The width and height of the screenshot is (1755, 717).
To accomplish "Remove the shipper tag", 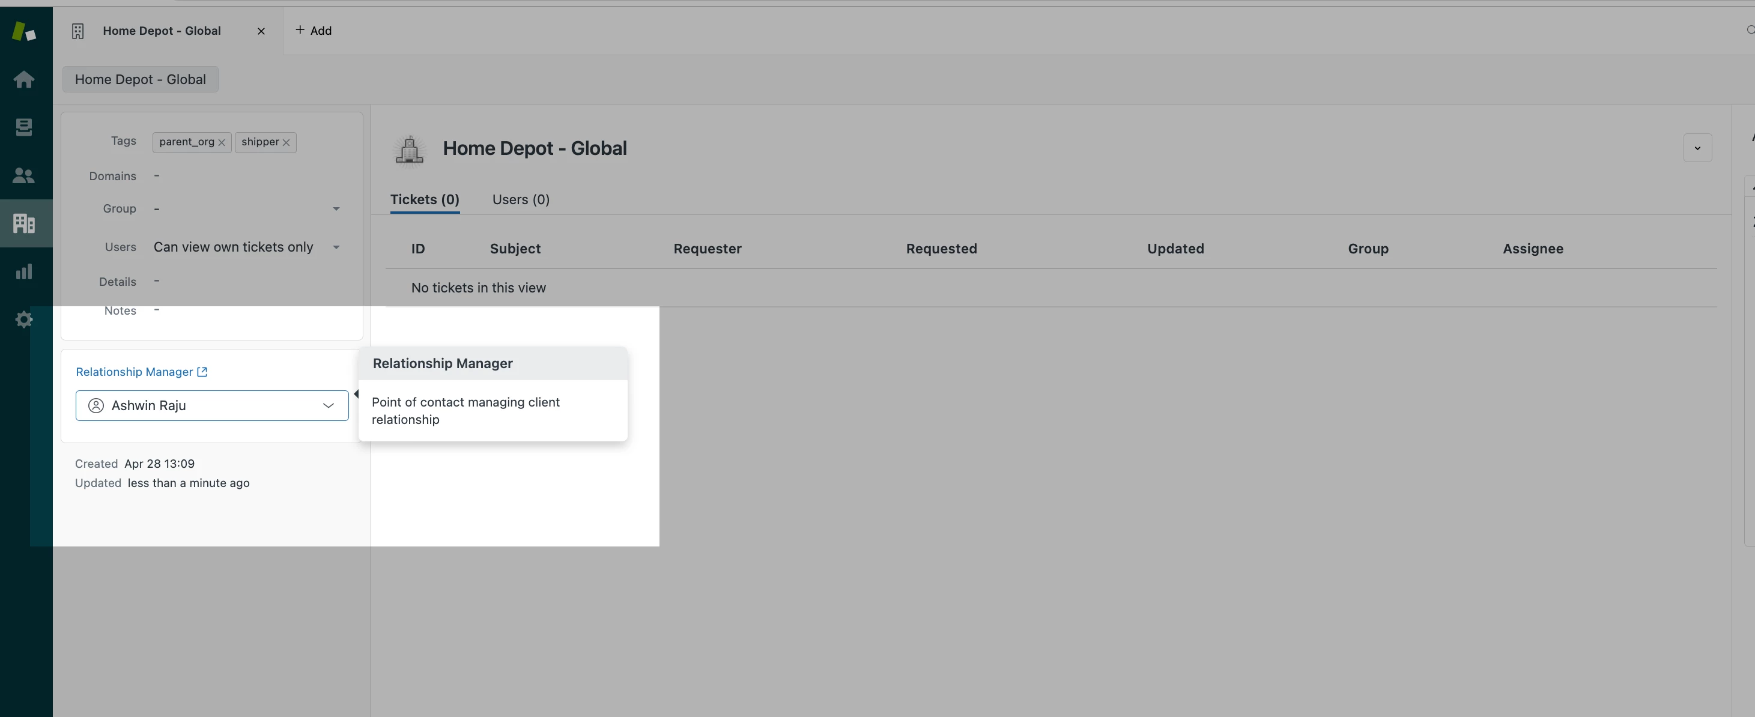I will click(286, 143).
